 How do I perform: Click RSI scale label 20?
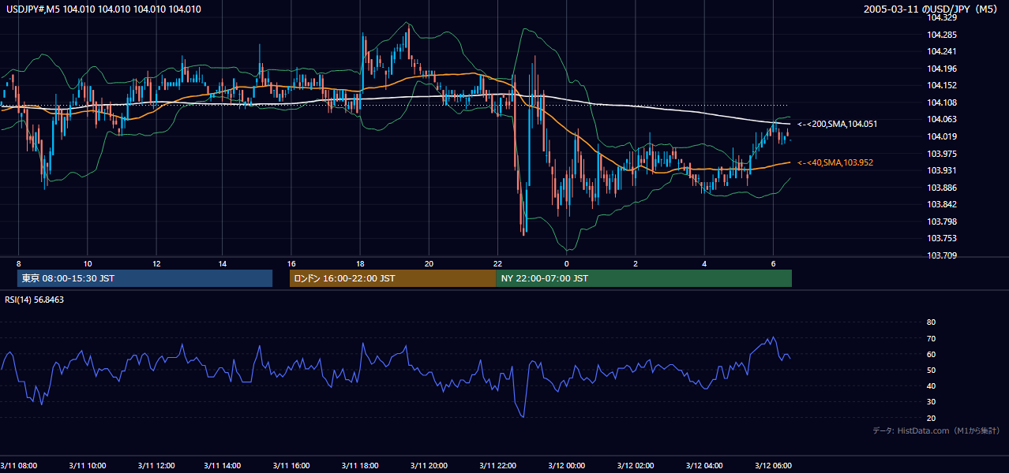[x=931, y=418]
